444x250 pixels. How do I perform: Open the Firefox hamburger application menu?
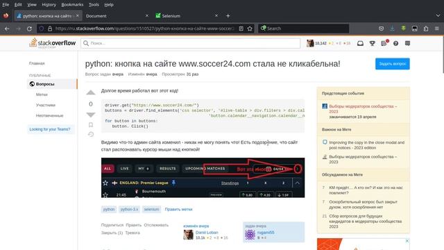pyautogui.click(x=437, y=28)
